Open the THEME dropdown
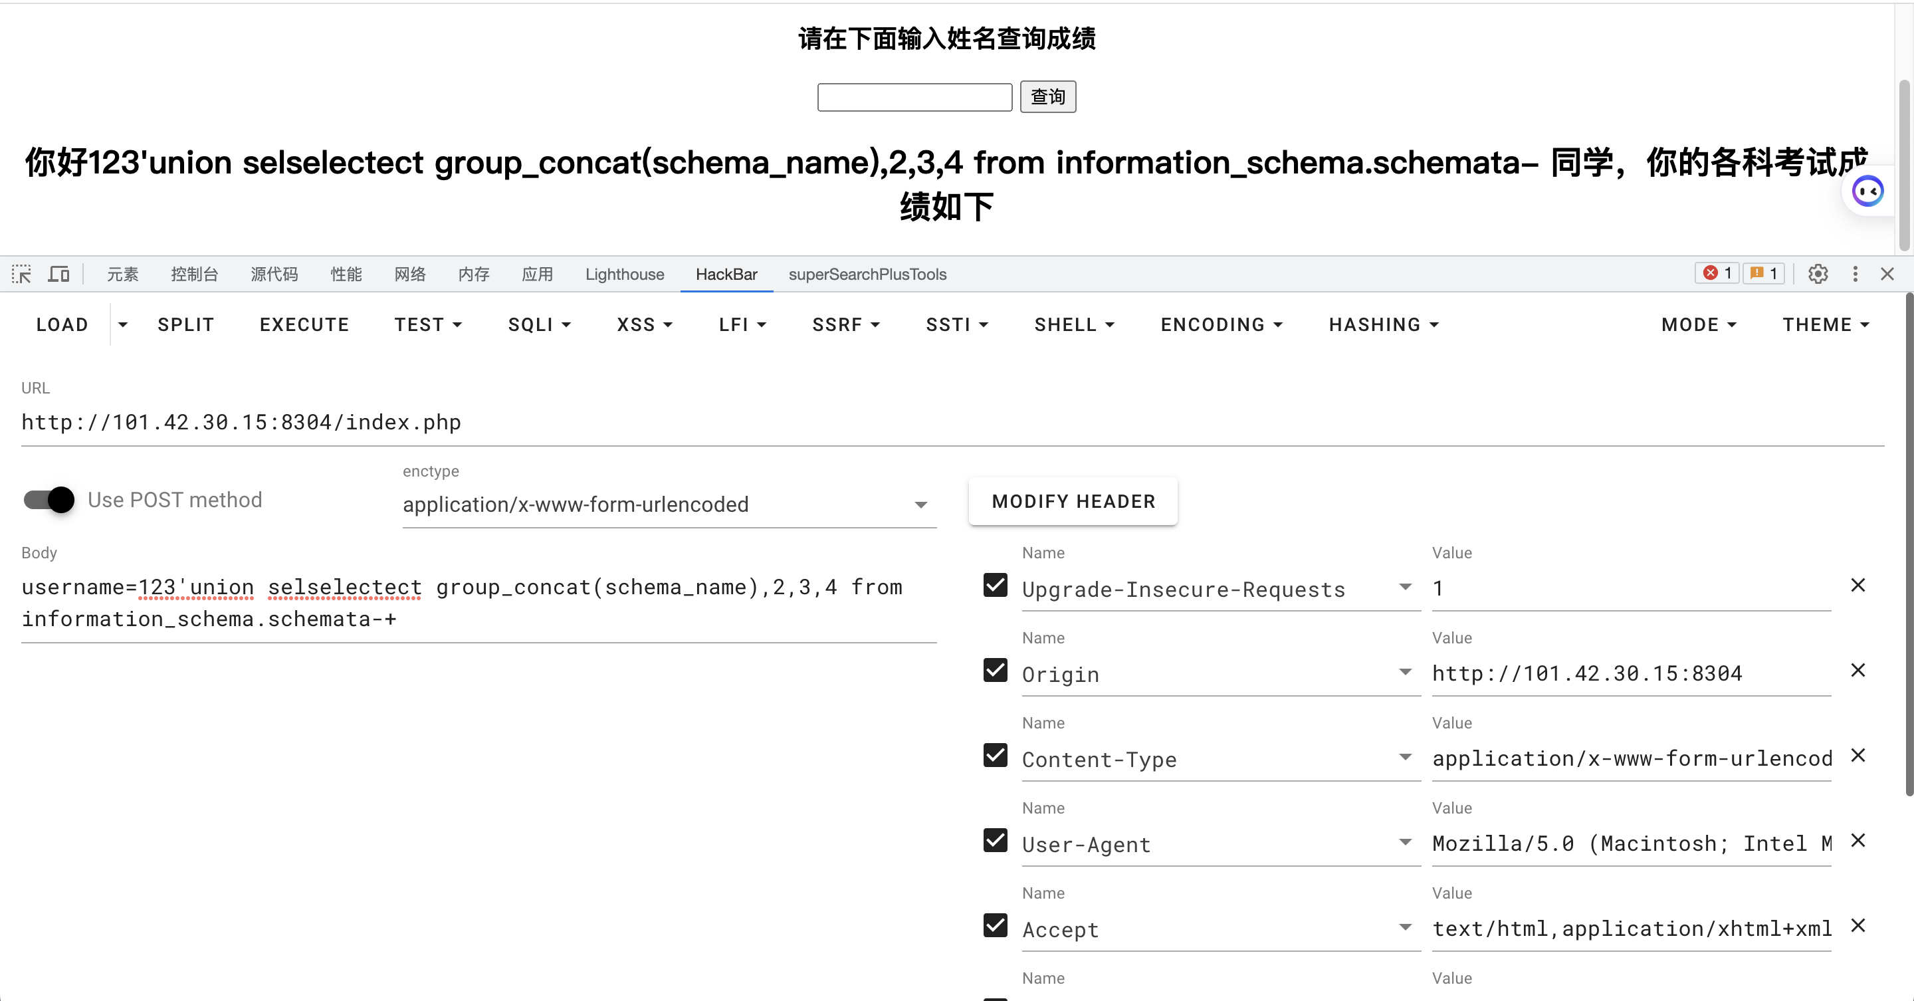The width and height of the screenshot is (1914, 1001). click(1826, 325)
